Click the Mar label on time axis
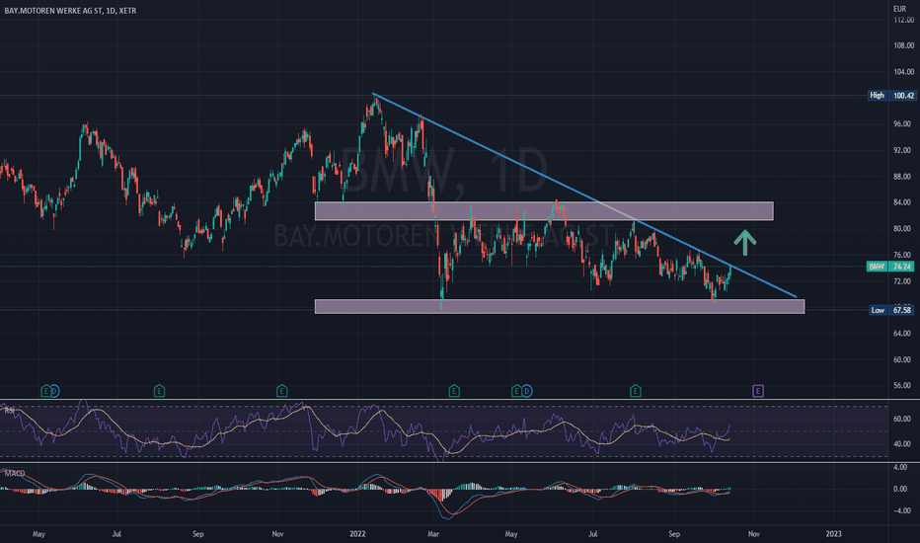920x543 pixels. [x=433, y=533]
